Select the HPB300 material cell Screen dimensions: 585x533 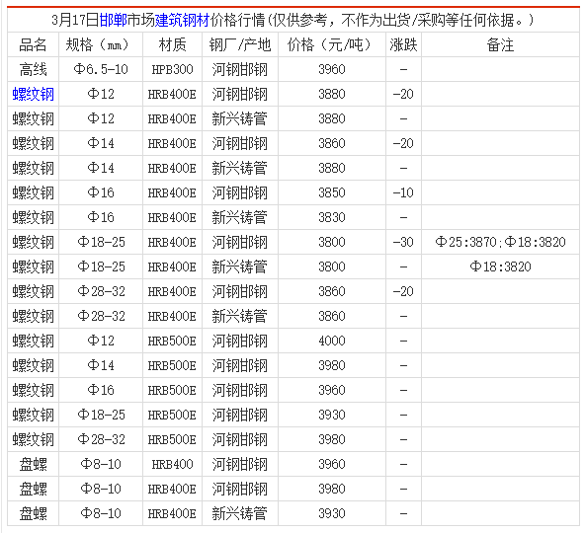tap(172, 69)
